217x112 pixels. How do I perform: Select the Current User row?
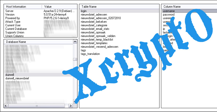click(13, 25)
